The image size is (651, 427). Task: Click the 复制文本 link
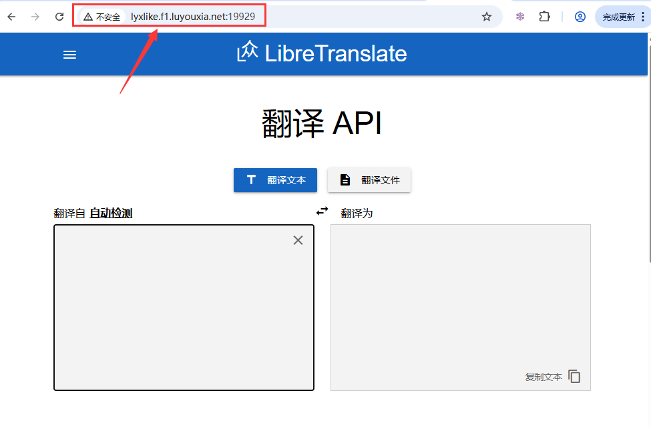[x=544, y=376]
